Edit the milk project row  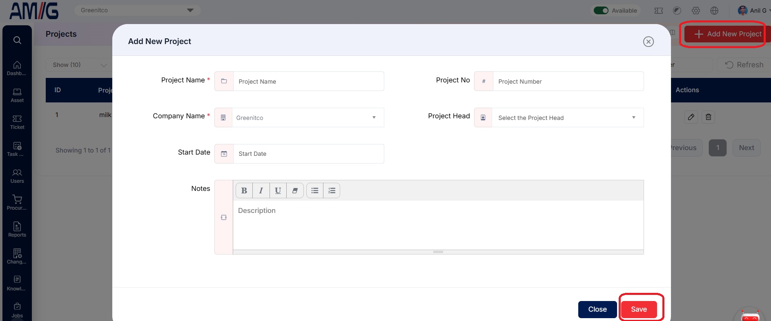click(691, 117)
